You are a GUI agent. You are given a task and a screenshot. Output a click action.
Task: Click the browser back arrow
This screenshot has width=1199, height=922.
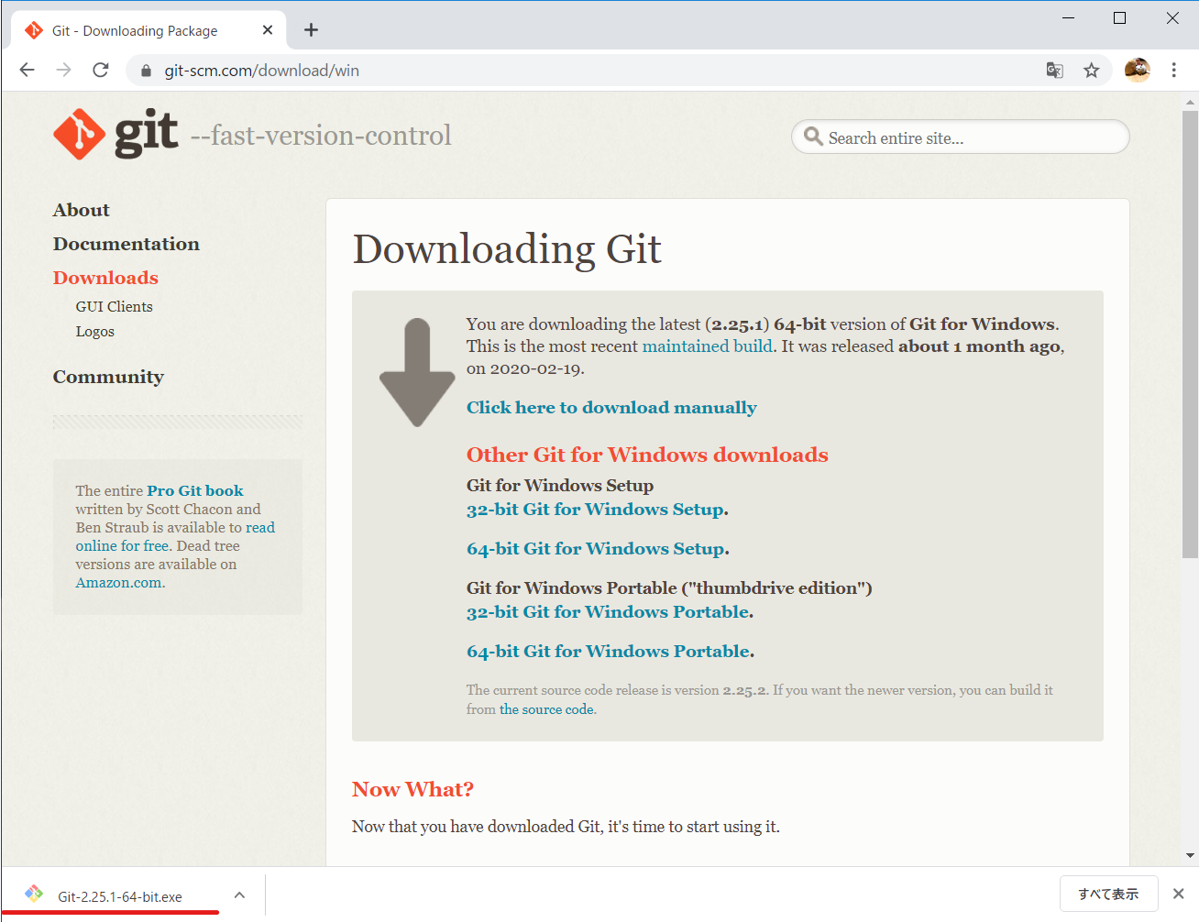click(27, 70)
